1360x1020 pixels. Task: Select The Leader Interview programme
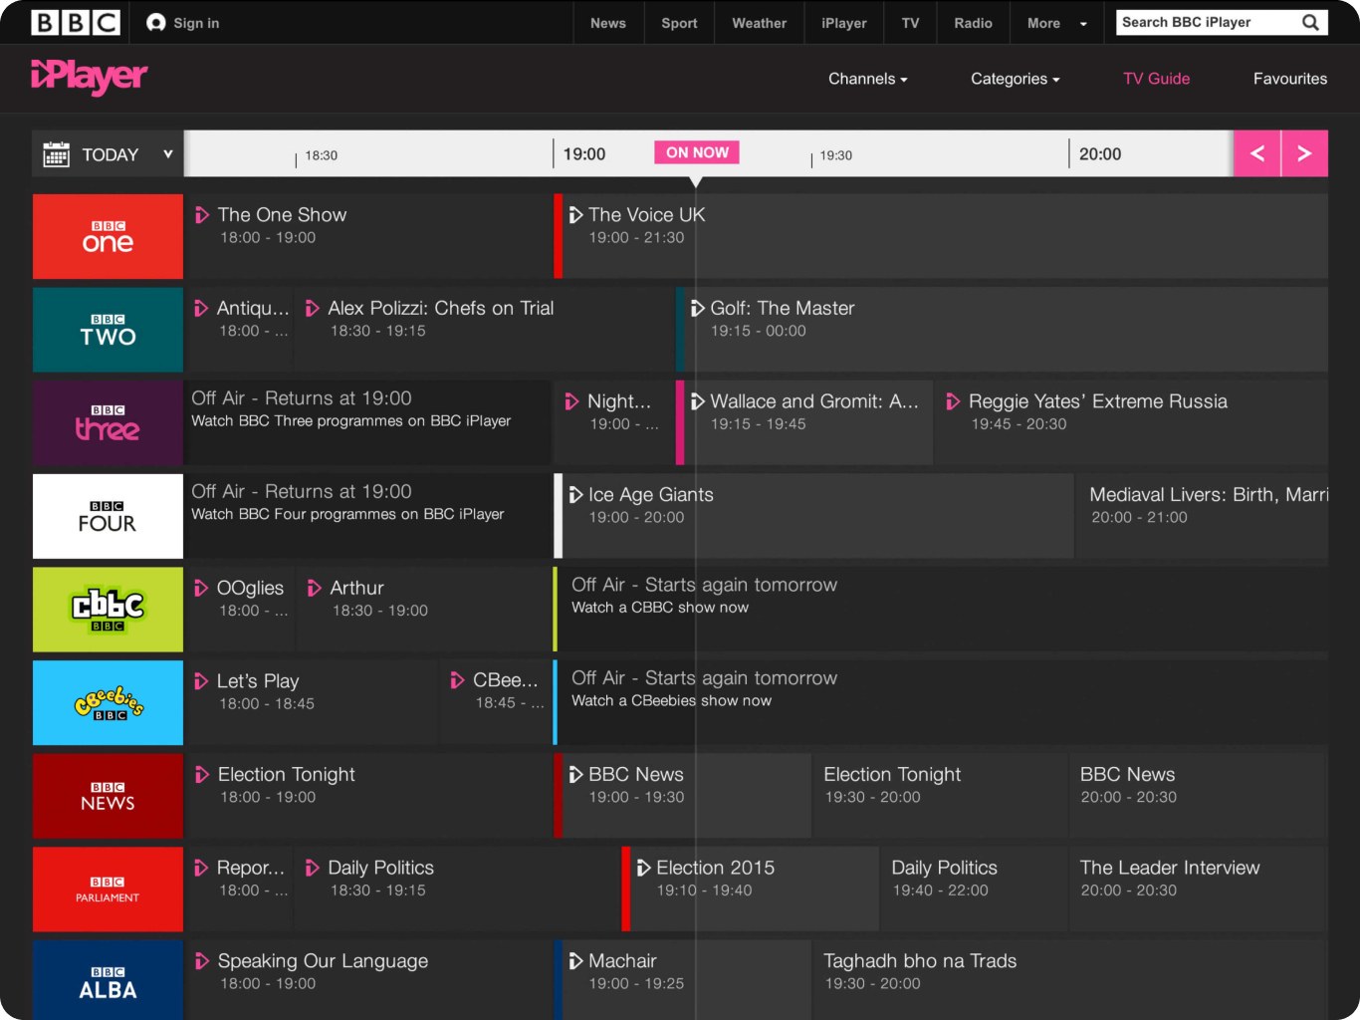[x=1199, y=890]
